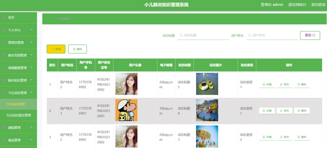The image size is (327, 148).
Task: Collapse the 今日动态管理 chevron
Action: coord(31,92)
